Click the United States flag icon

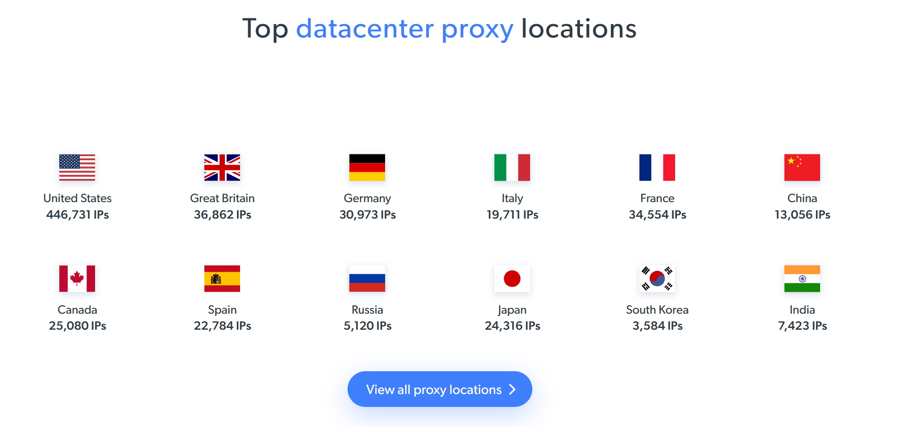click(77, 167)
